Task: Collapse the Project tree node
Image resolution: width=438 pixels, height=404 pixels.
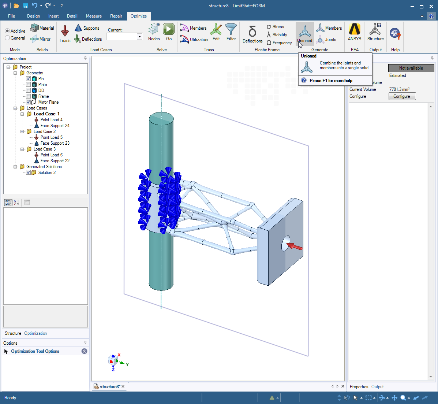Action: [8, 67]
